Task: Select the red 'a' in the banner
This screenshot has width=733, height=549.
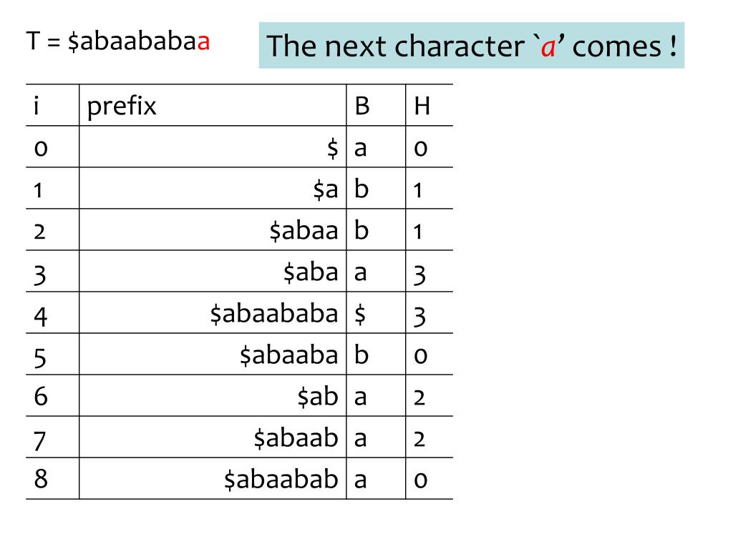Action: tap(548, 47)
